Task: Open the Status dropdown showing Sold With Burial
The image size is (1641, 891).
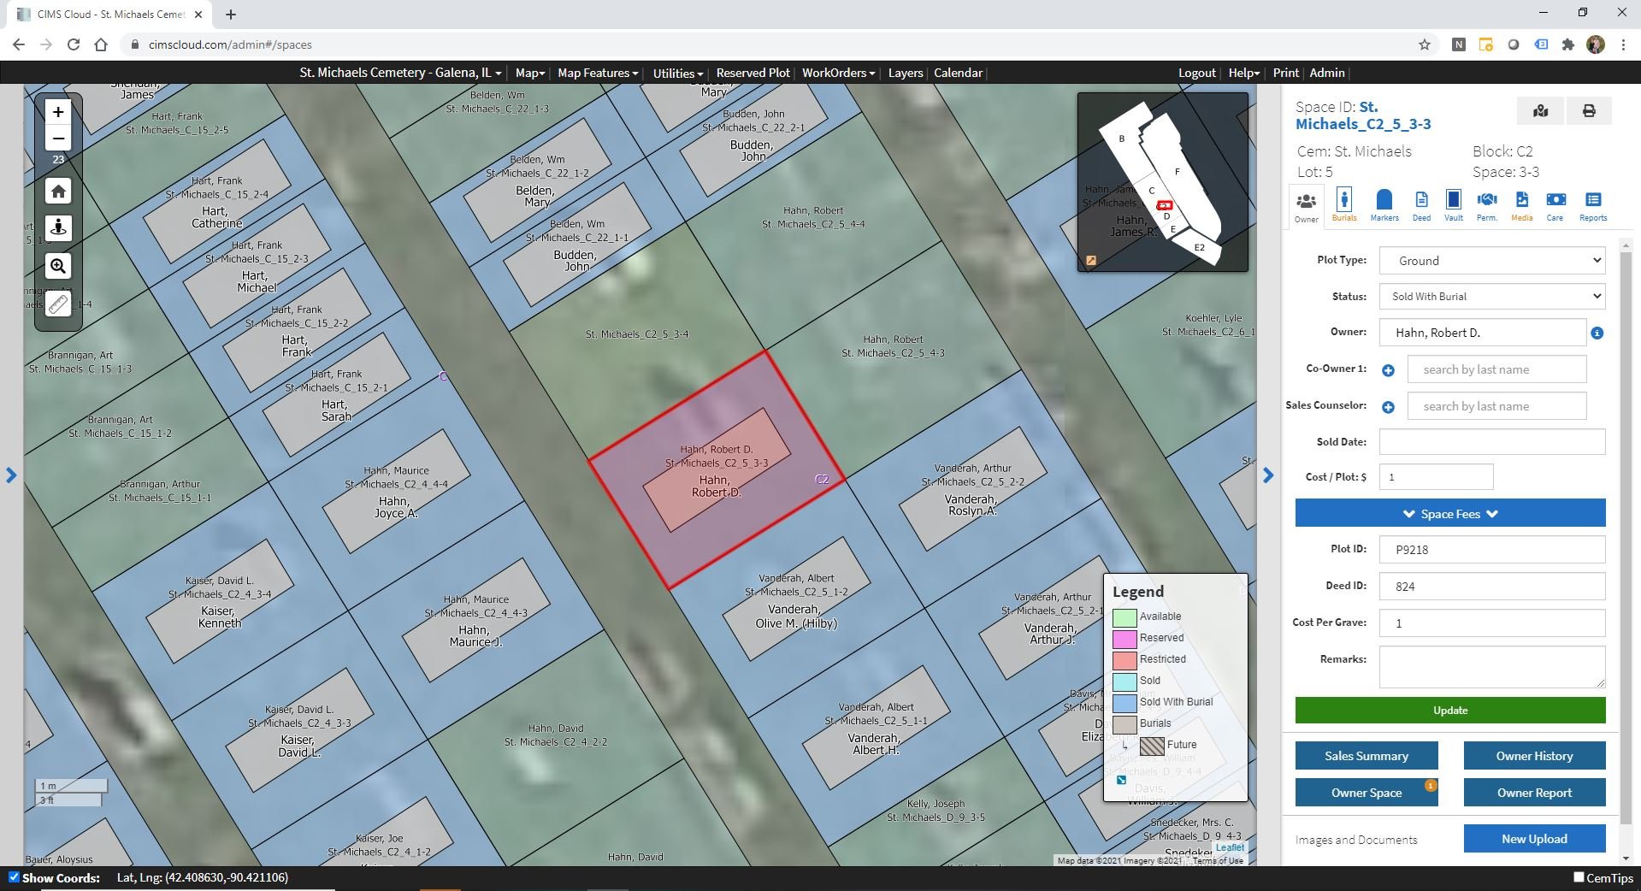Action: (1491, 296)
